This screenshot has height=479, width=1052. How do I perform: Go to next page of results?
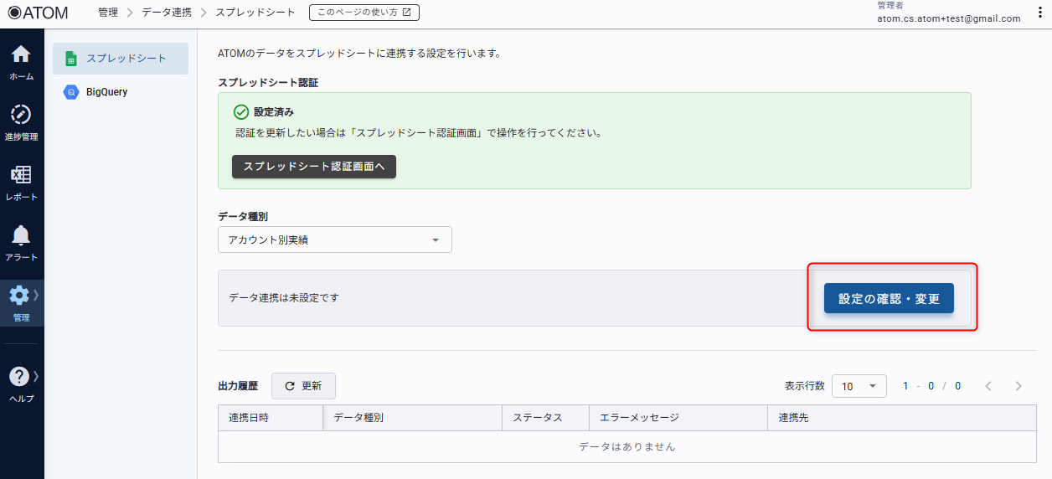tap(1018, 386)
